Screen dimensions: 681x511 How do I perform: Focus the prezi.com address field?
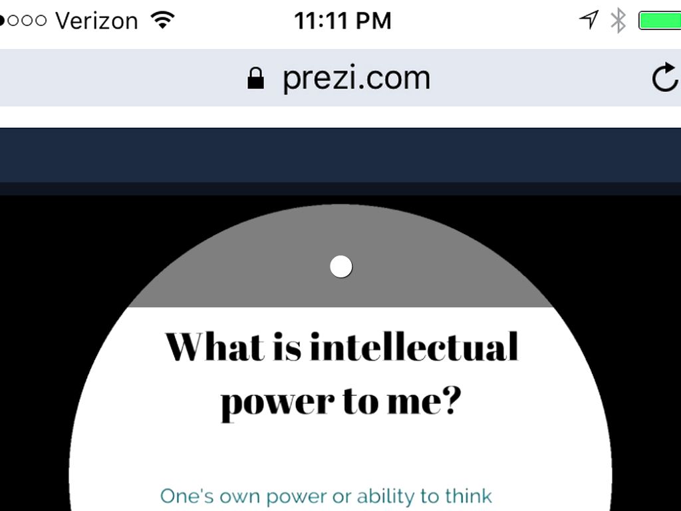coord(356,79)
